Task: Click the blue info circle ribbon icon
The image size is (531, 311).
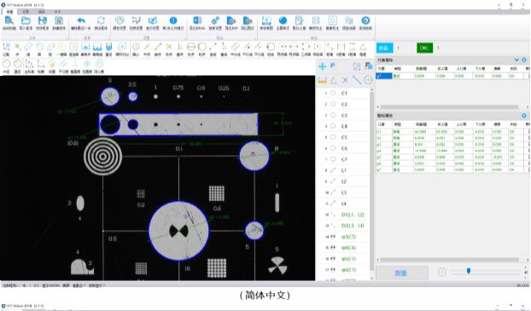Action: pos(173,20)
